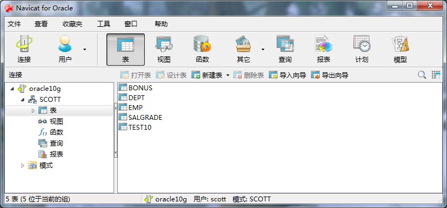The image size is (447, 208).
Task: Expand the 其它 dropdown arrow
Action: 263,49
